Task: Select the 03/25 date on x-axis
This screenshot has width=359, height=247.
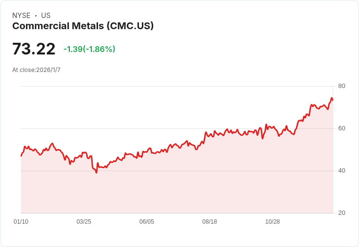Action: click(84, 222)
